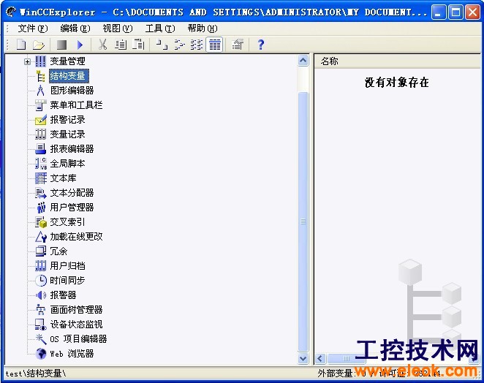
Task: Click the Cut scissors icon
Action: click(102, 45)
